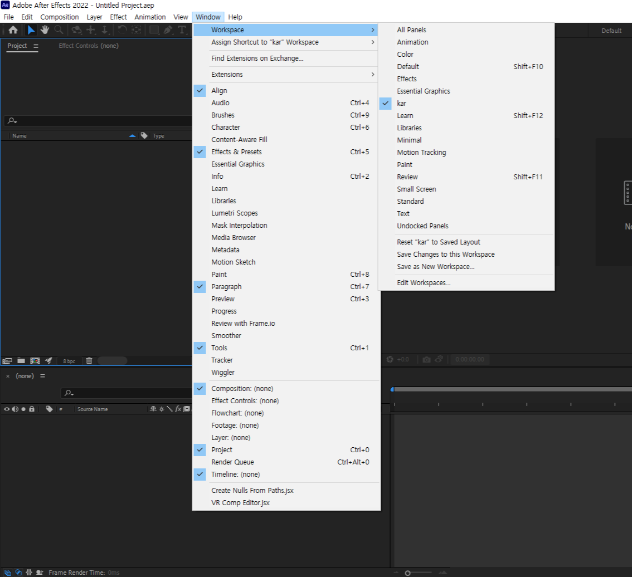632x577 pixels.
Task: Expand the Workspace submenu
Action: pyautogui.click(x=285, y=30)
